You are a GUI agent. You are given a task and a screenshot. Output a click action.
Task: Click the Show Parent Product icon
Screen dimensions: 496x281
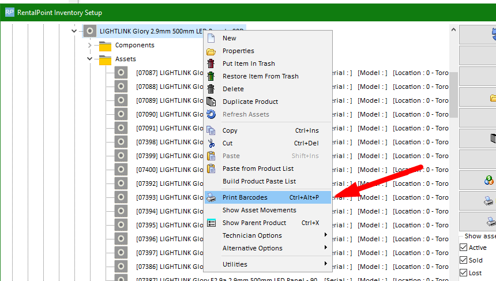pos(211,223)
